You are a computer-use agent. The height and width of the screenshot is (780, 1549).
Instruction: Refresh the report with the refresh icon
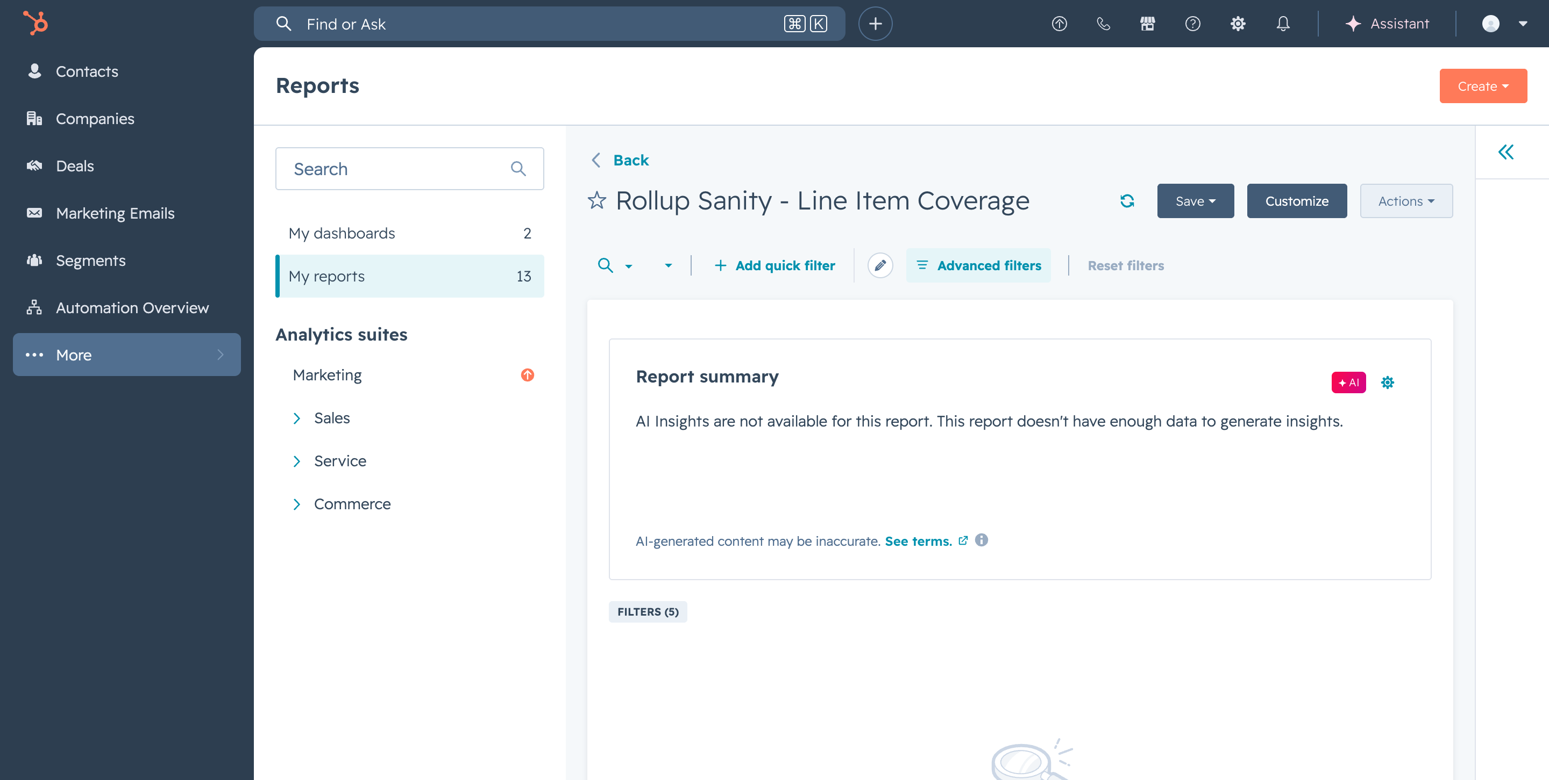1127,200
